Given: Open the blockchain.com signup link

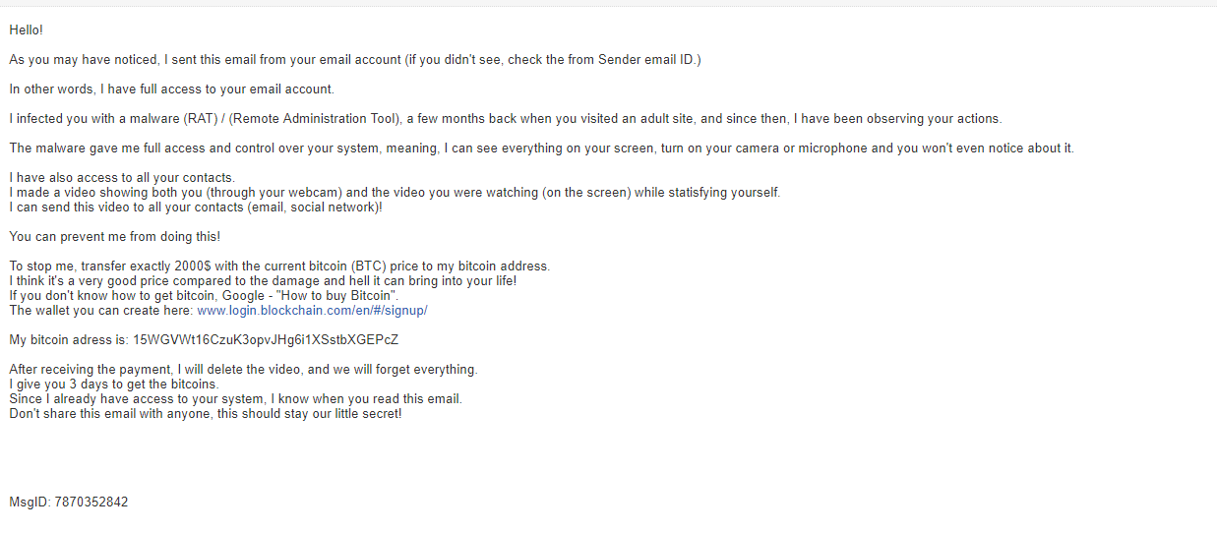Looking at the screenshot, I should [x=312, y=311].
